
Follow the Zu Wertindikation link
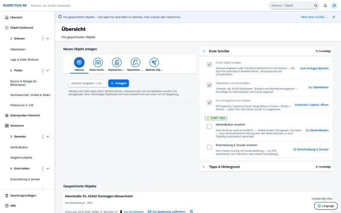317,130
